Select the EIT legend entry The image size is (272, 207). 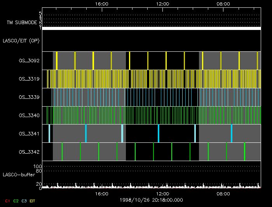(x=32, y=200)
